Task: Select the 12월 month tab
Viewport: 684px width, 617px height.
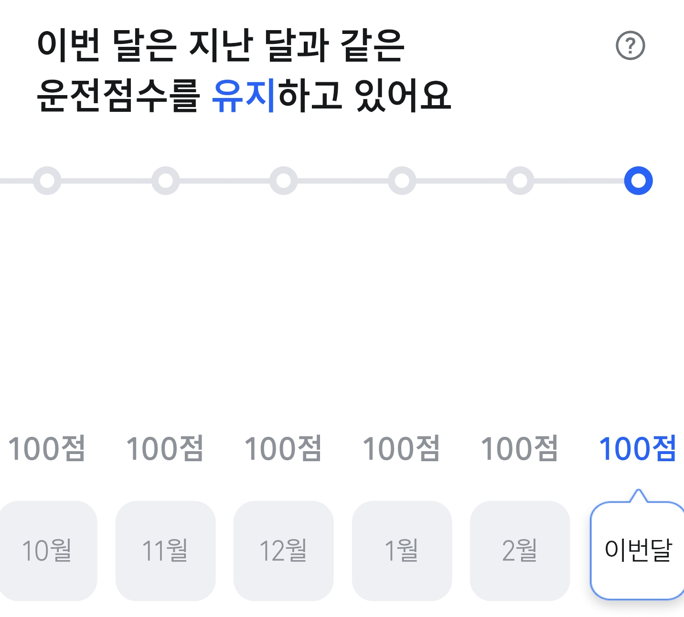Action: (283, 551)
